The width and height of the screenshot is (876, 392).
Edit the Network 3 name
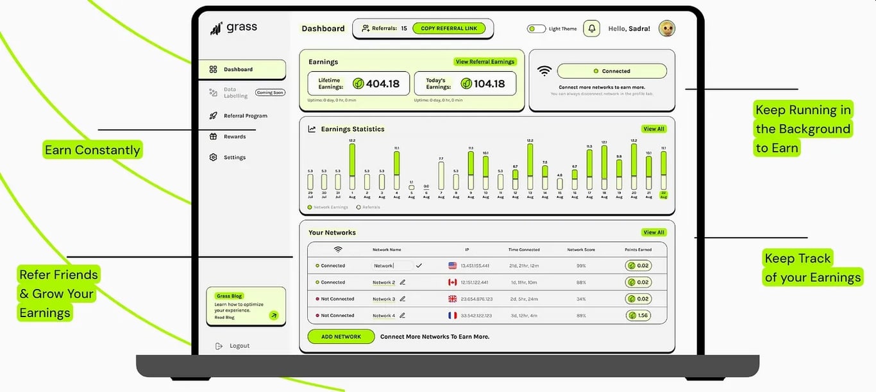pos(403,298)
